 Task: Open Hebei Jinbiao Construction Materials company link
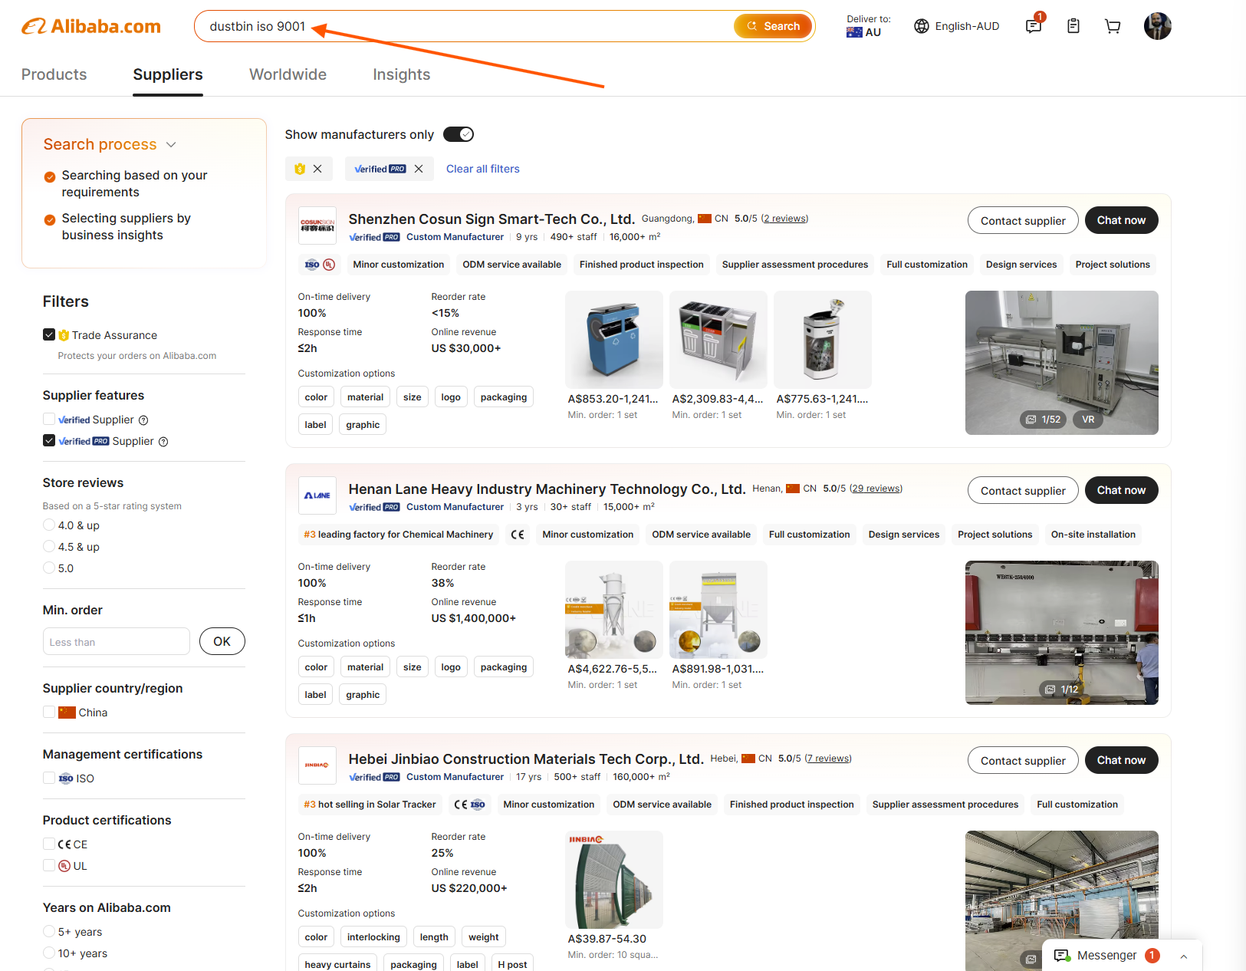pos(526,759)
